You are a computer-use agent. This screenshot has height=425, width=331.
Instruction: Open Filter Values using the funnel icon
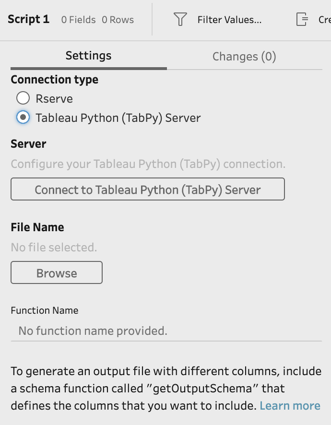[179, 20]
